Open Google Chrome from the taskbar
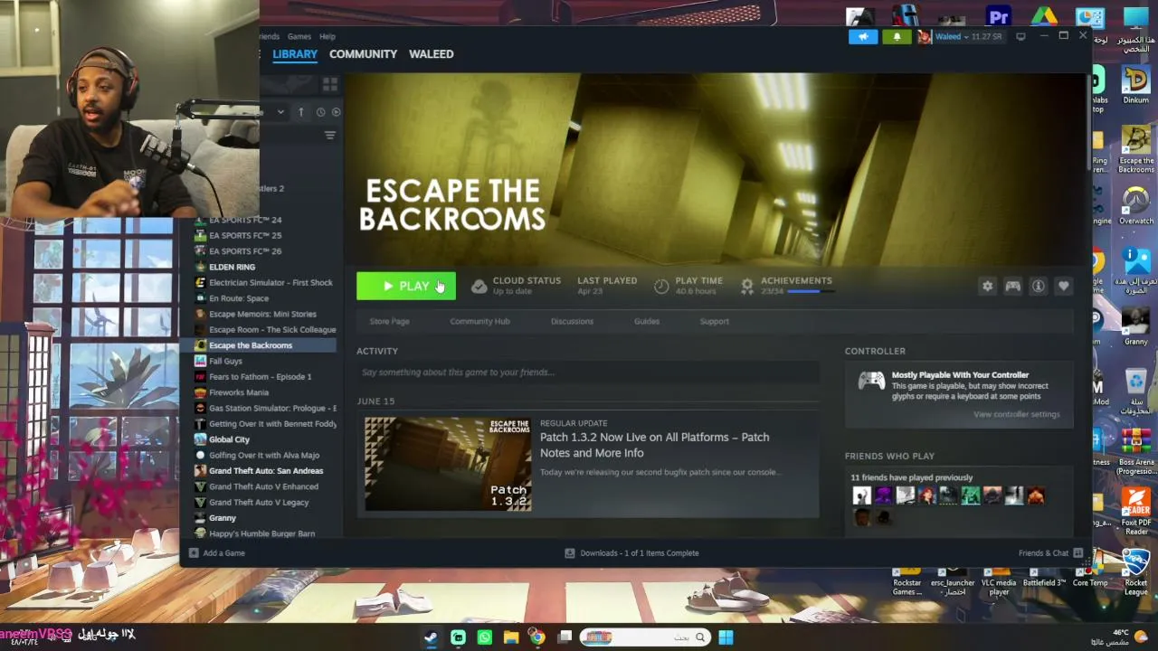 (x=537, y=637)
